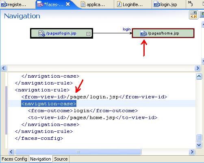
Task: Click the from-outcome login line
Action: pos(83,111)
